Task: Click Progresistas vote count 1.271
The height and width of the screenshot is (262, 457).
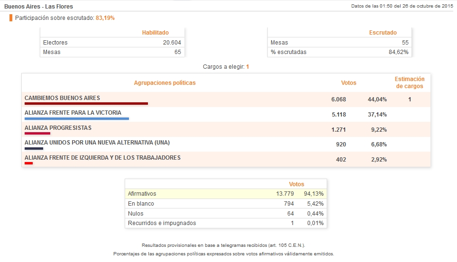Action: pyautogui.click(x=338, y=130)
